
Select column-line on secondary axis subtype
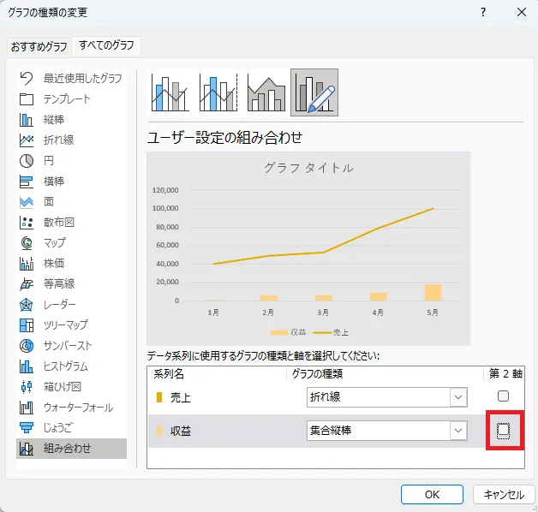pos(218,92)
